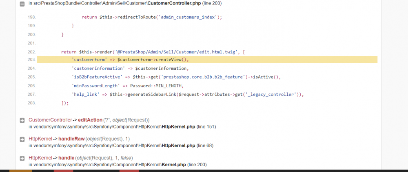Click line 205 isB2bFeatureActive code
The height and width of the screenshot is (172, 408).
coord(176,77)
